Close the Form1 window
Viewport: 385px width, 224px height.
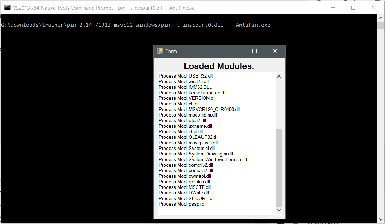coord(275,51)
